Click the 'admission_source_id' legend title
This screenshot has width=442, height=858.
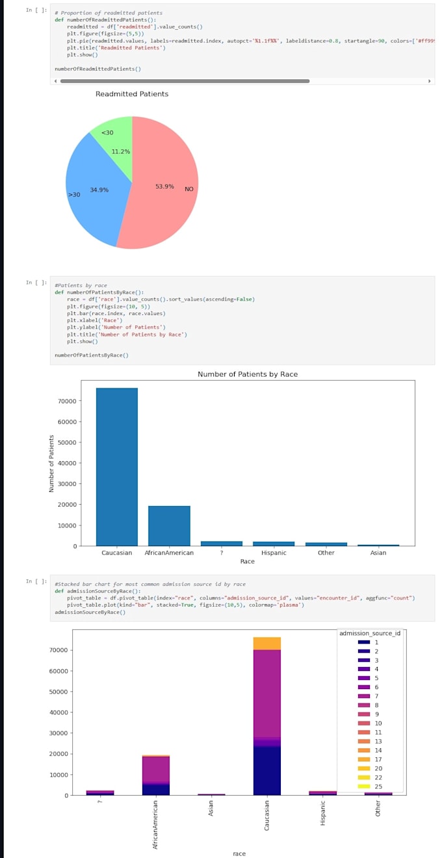370,633
